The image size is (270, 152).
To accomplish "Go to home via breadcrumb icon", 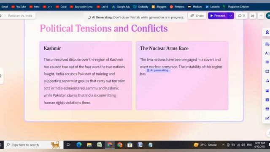I will [x=1, y=16].
